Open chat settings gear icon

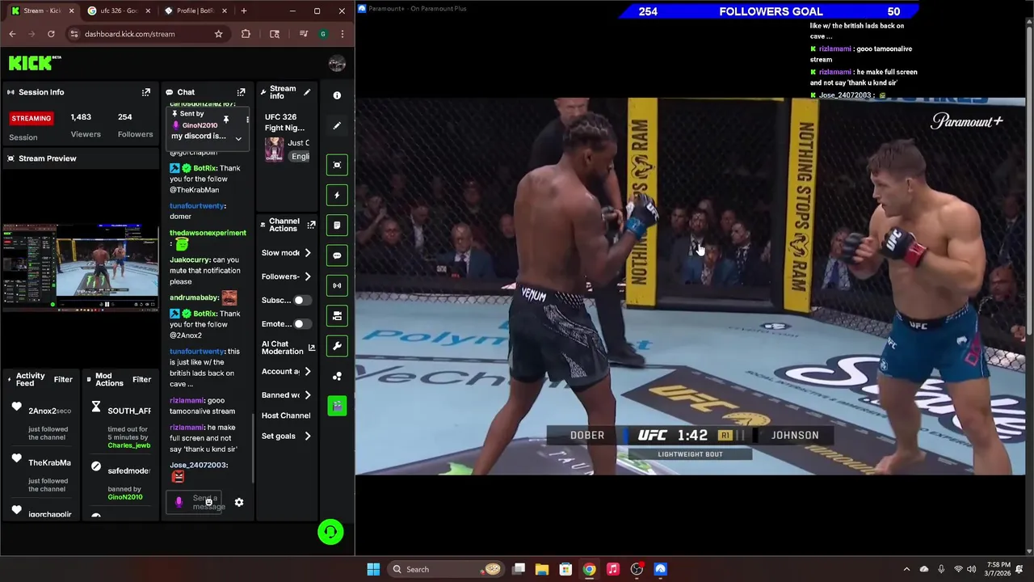pos(239,502)
